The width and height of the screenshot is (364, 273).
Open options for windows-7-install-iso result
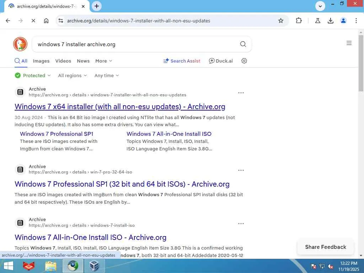pyautogui.click(x=241, y=224)
